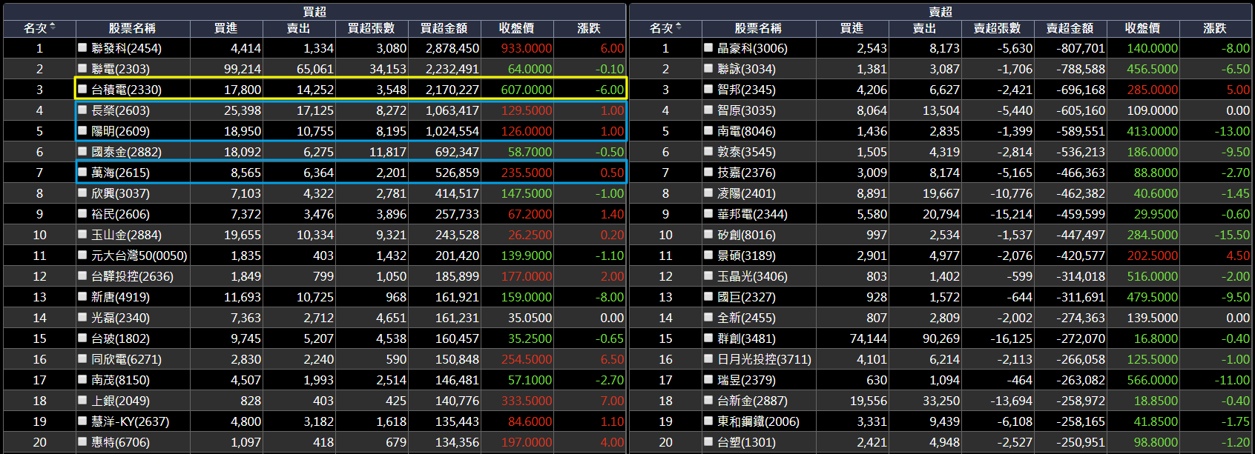Tick the 長榮(2603) checkbox
The width and height of the screenshot is (1255, 454).
click(x=82, y=110)
